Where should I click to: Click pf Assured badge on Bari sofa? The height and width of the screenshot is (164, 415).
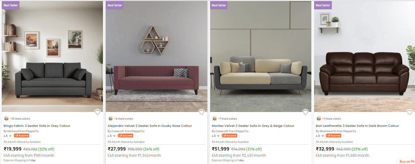(333, 136)
